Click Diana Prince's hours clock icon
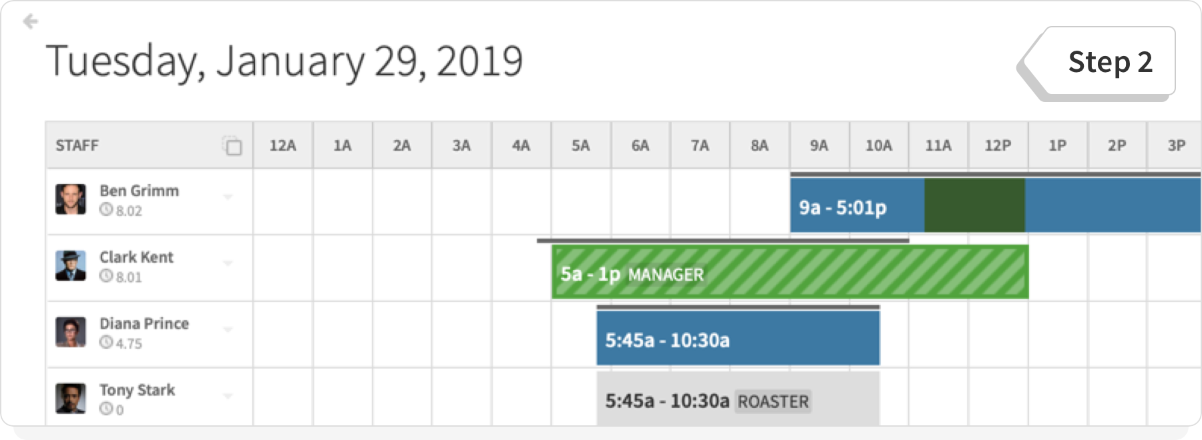The height and width of the screenshot is (440, 1202). point(106,343)
